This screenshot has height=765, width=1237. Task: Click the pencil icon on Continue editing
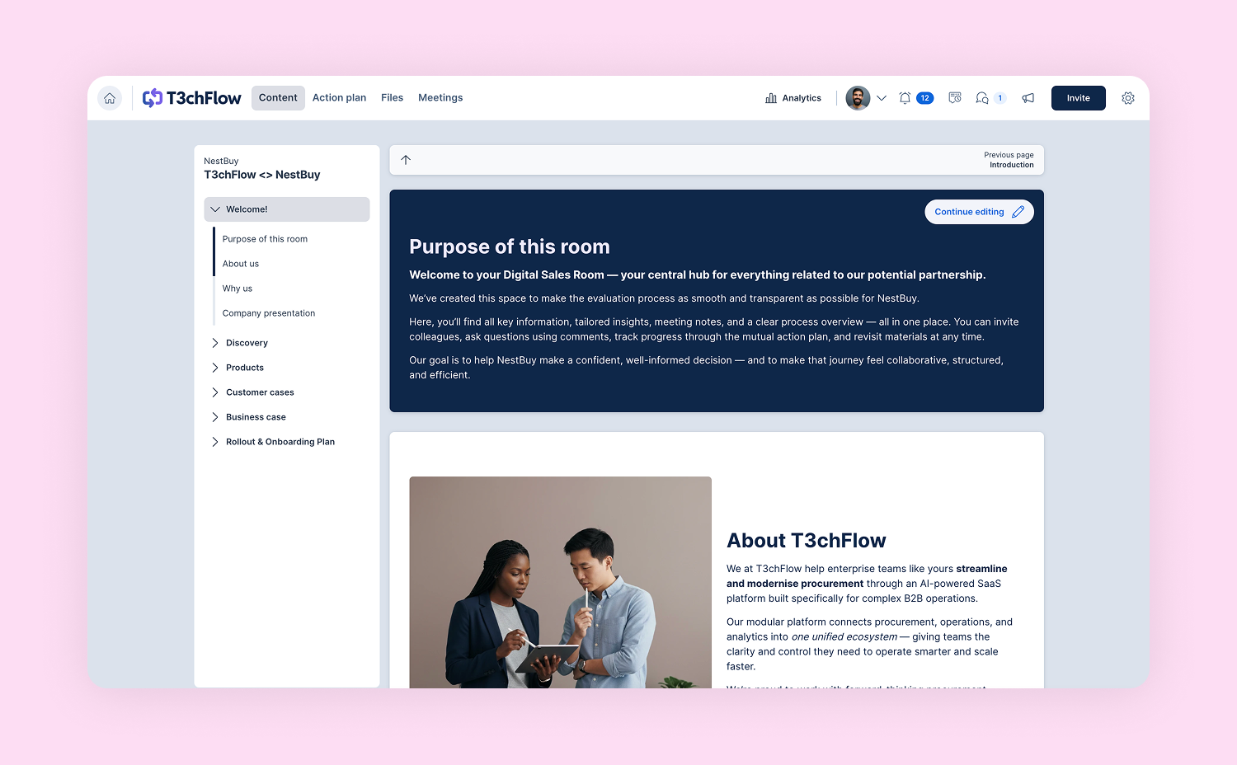point(1018,212)
